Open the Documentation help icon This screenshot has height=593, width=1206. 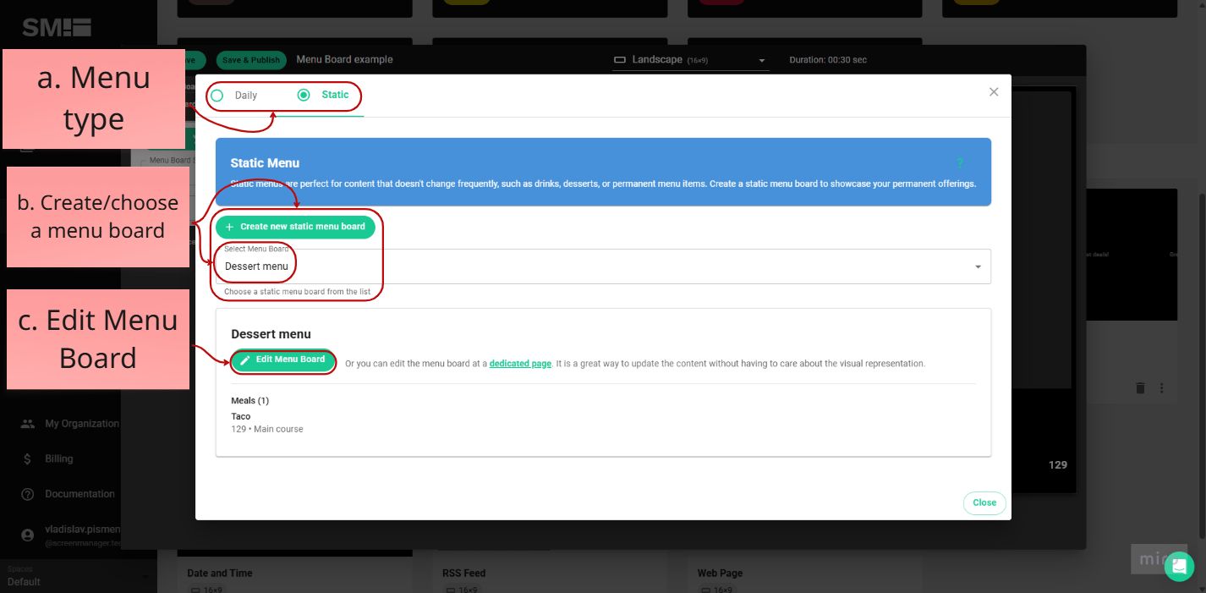click(x=30, y=493)
